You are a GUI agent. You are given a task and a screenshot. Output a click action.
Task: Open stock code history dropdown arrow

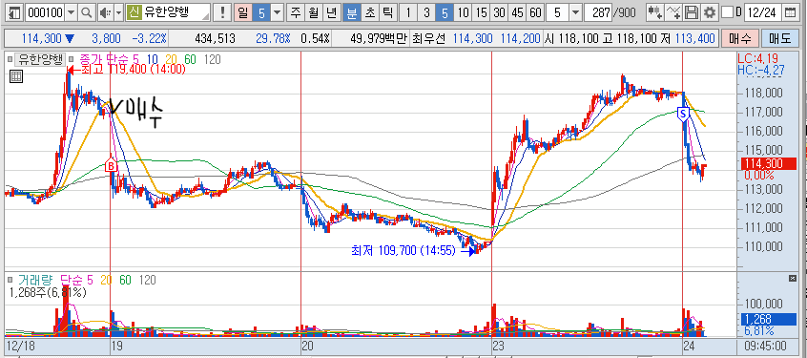(x=71, y=12)
